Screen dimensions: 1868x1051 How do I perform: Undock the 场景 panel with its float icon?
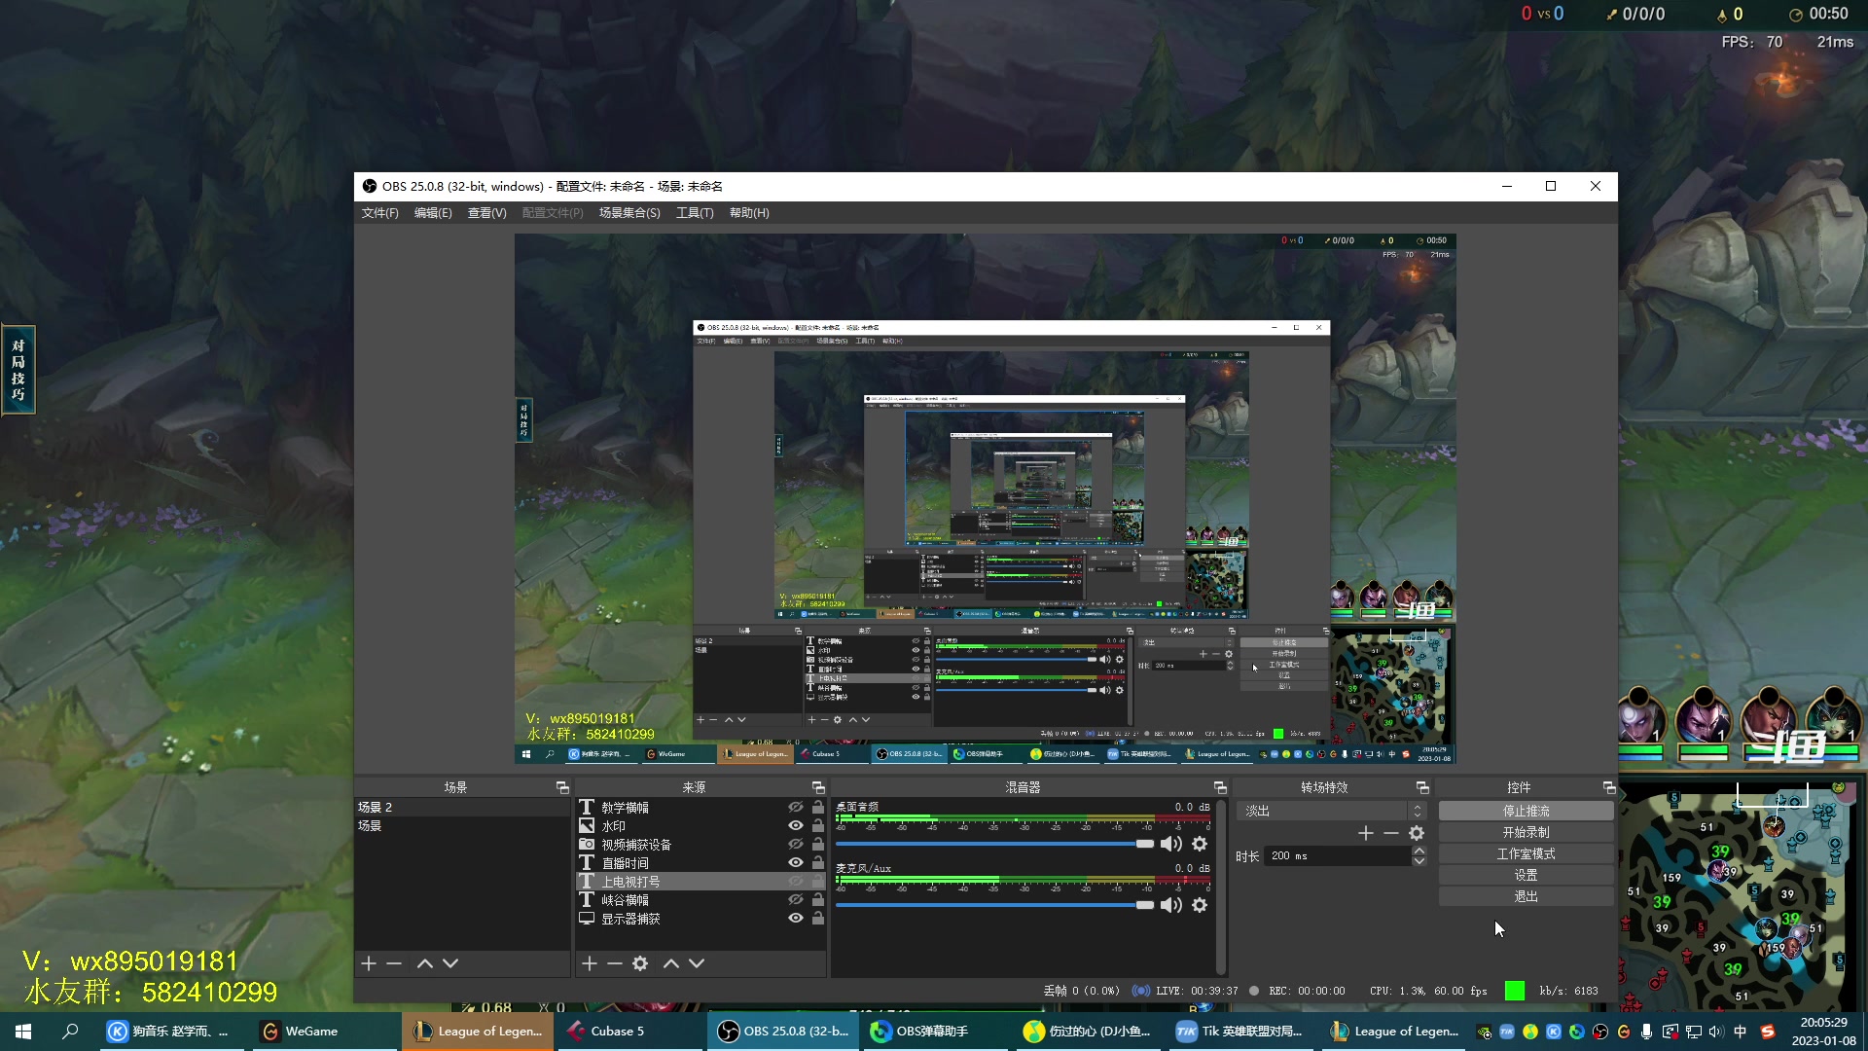(x=562, y=787)
